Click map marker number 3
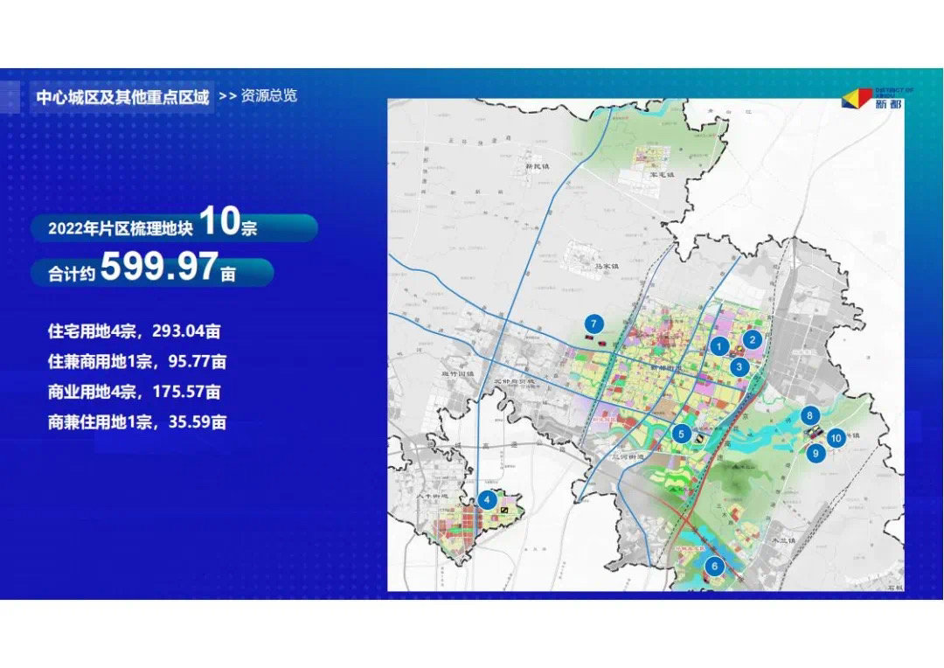 click(739, 366)
